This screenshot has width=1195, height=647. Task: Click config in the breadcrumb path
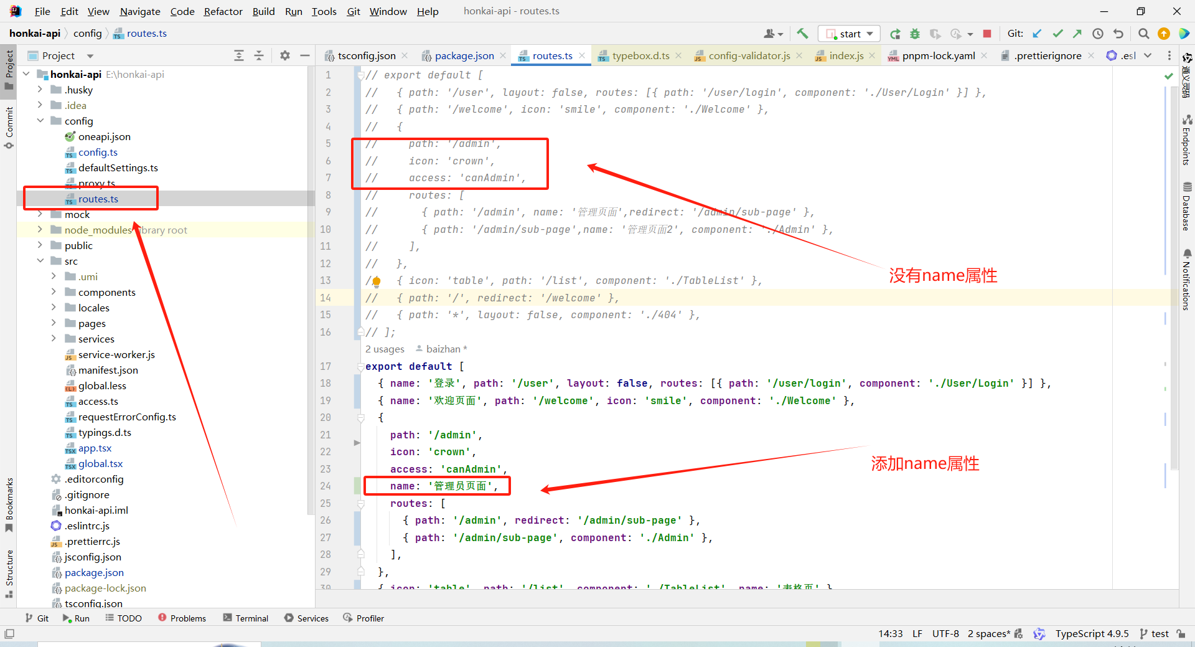[87, 33]
